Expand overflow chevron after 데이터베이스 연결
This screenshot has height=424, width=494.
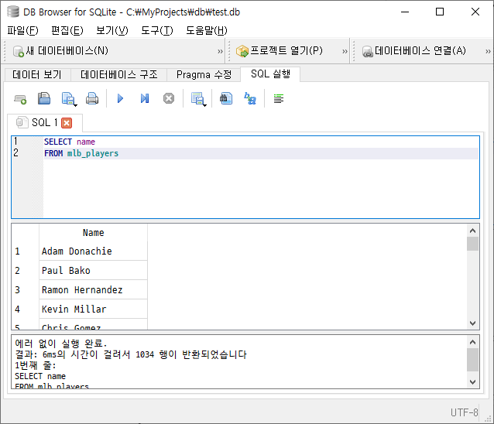pyautogui.click(x=488, y=51)
